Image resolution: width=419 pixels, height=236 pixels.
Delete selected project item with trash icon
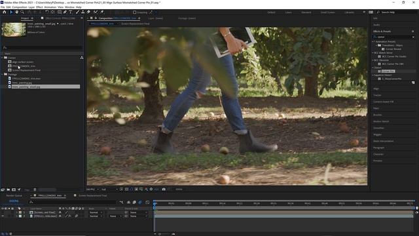tap(35, 189)
